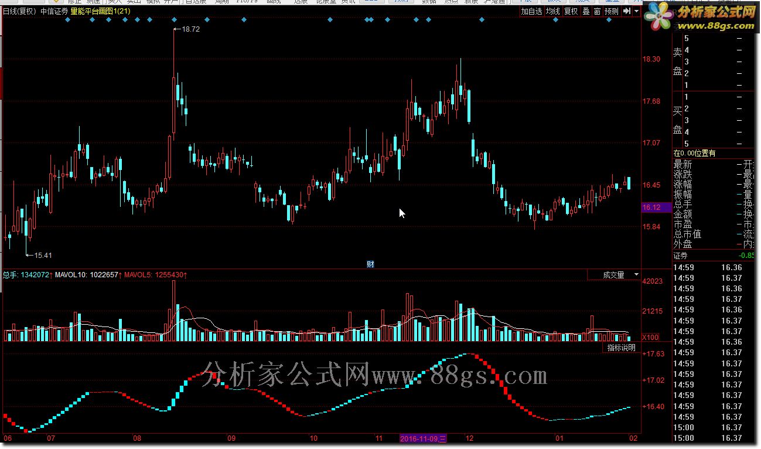The height and width of the screenshot is (449, 761).
Task: Click the highlighted 16.12 price tag
Action: tap(656, 208)
